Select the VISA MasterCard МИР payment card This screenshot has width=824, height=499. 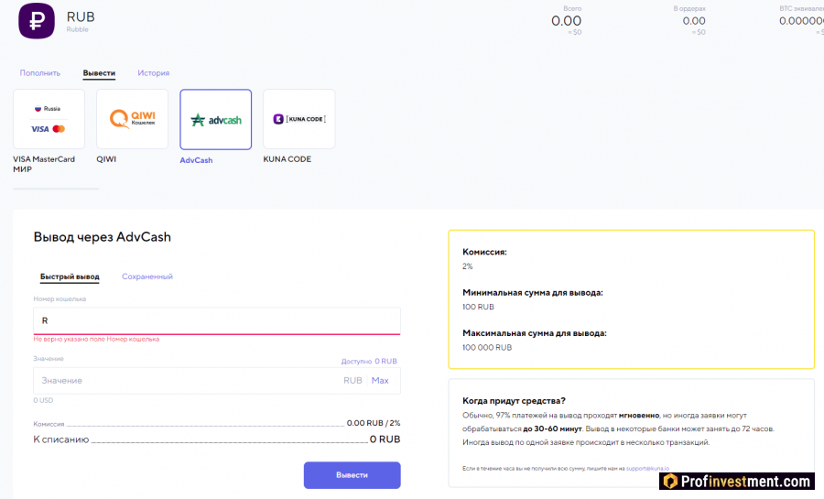coord(49,119)
